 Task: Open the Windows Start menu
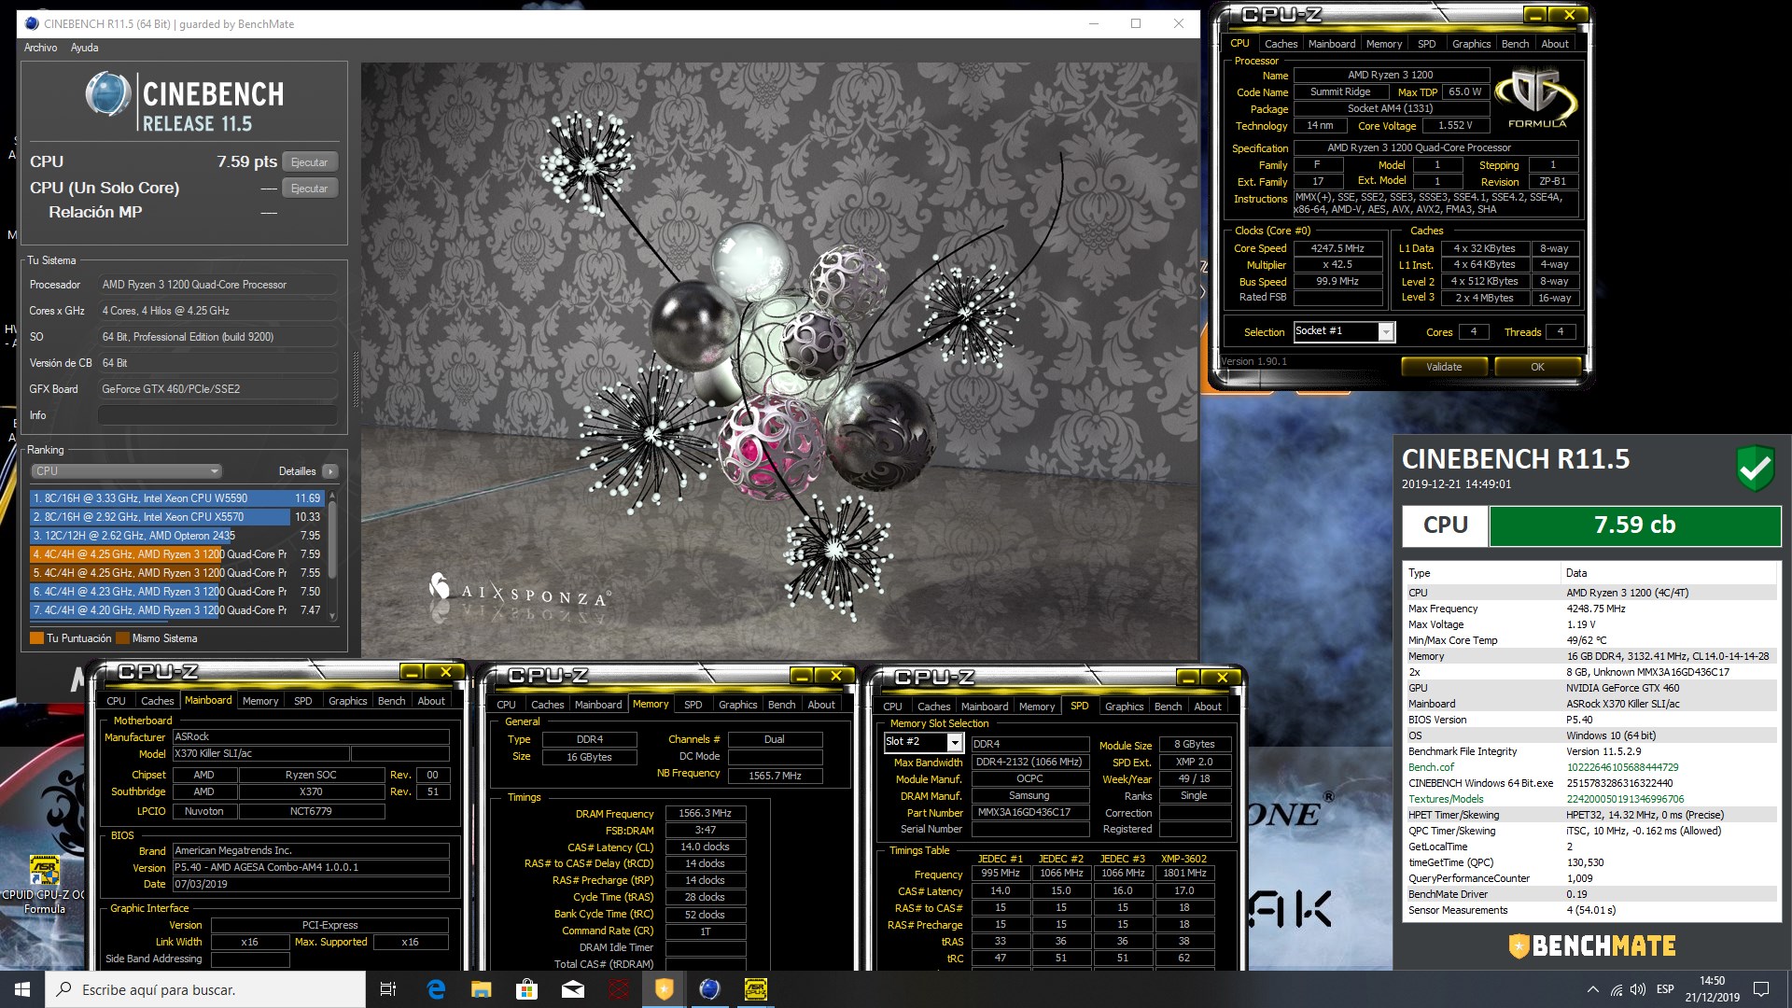(22, 989)
